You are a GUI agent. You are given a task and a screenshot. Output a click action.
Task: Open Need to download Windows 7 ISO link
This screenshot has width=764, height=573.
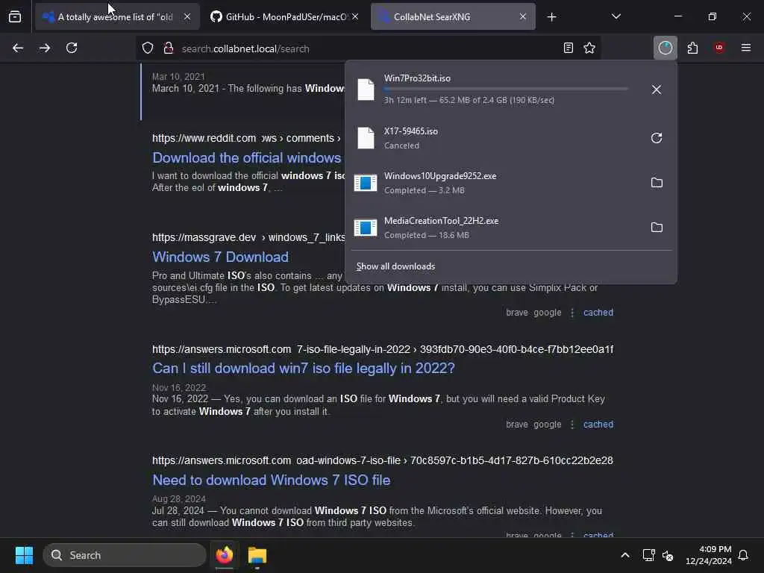271,480
